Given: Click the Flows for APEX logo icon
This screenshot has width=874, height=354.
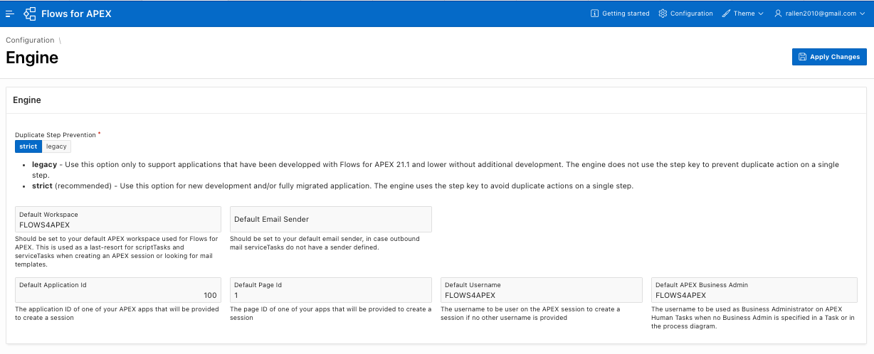Looking at the screenshot, I should tap(30, 14).
